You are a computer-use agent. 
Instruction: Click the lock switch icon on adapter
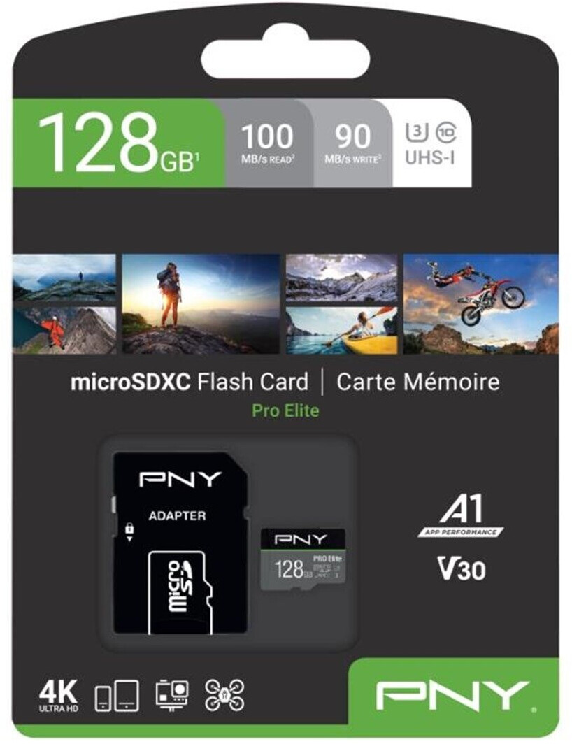(129, 532)
